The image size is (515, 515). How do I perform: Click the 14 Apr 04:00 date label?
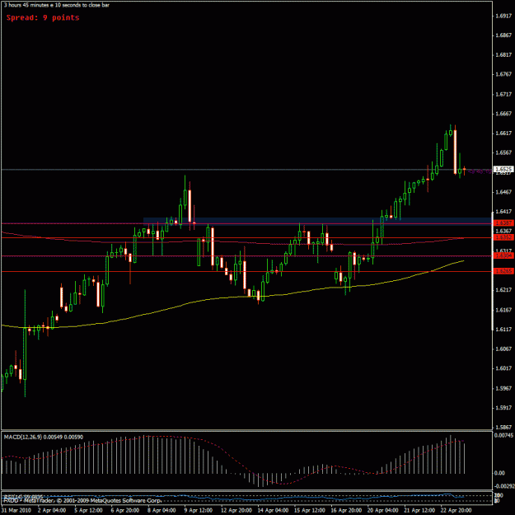273,510
